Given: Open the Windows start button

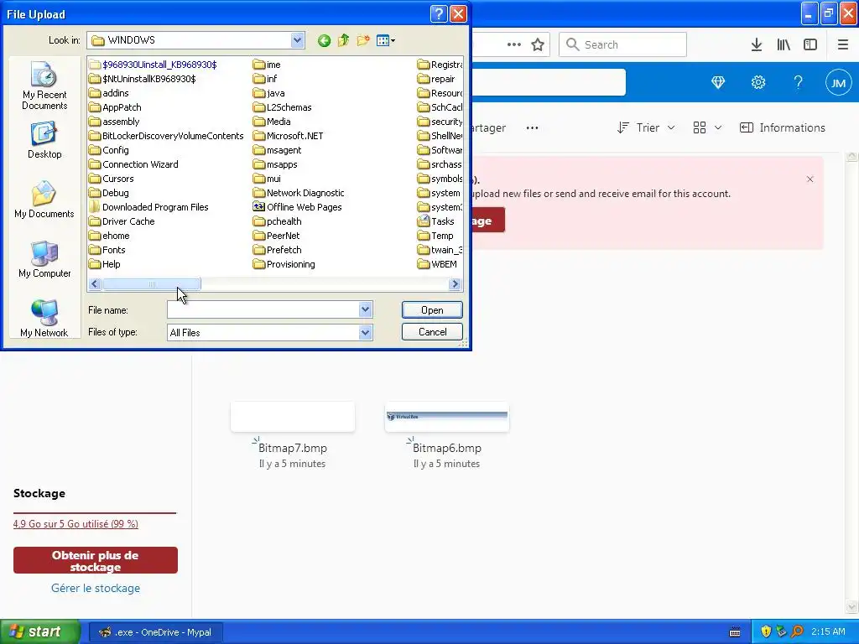Looking at the screenshot, I should [39, 632].
